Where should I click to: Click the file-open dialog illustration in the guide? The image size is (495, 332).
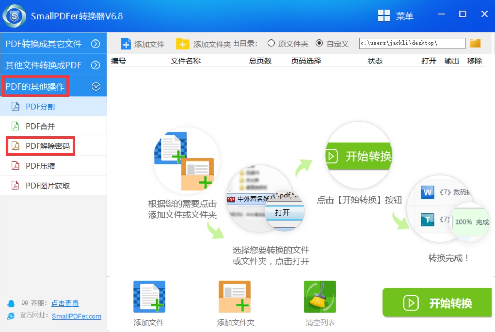[265, 199]
